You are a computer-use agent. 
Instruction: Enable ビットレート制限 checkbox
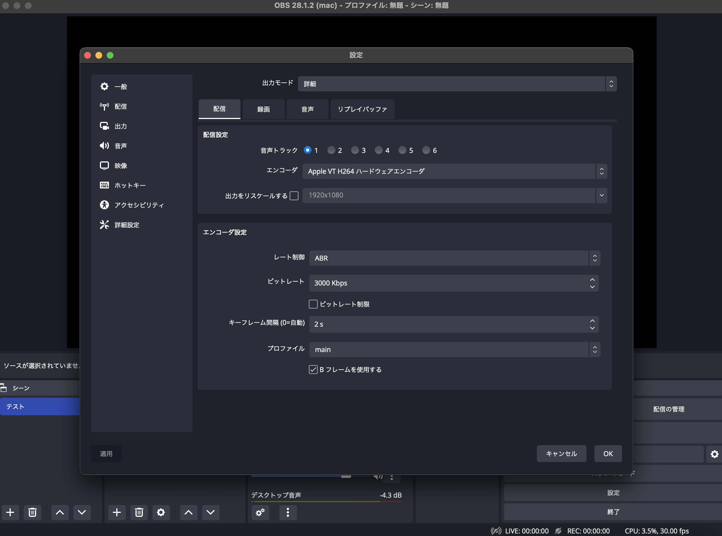313,304
